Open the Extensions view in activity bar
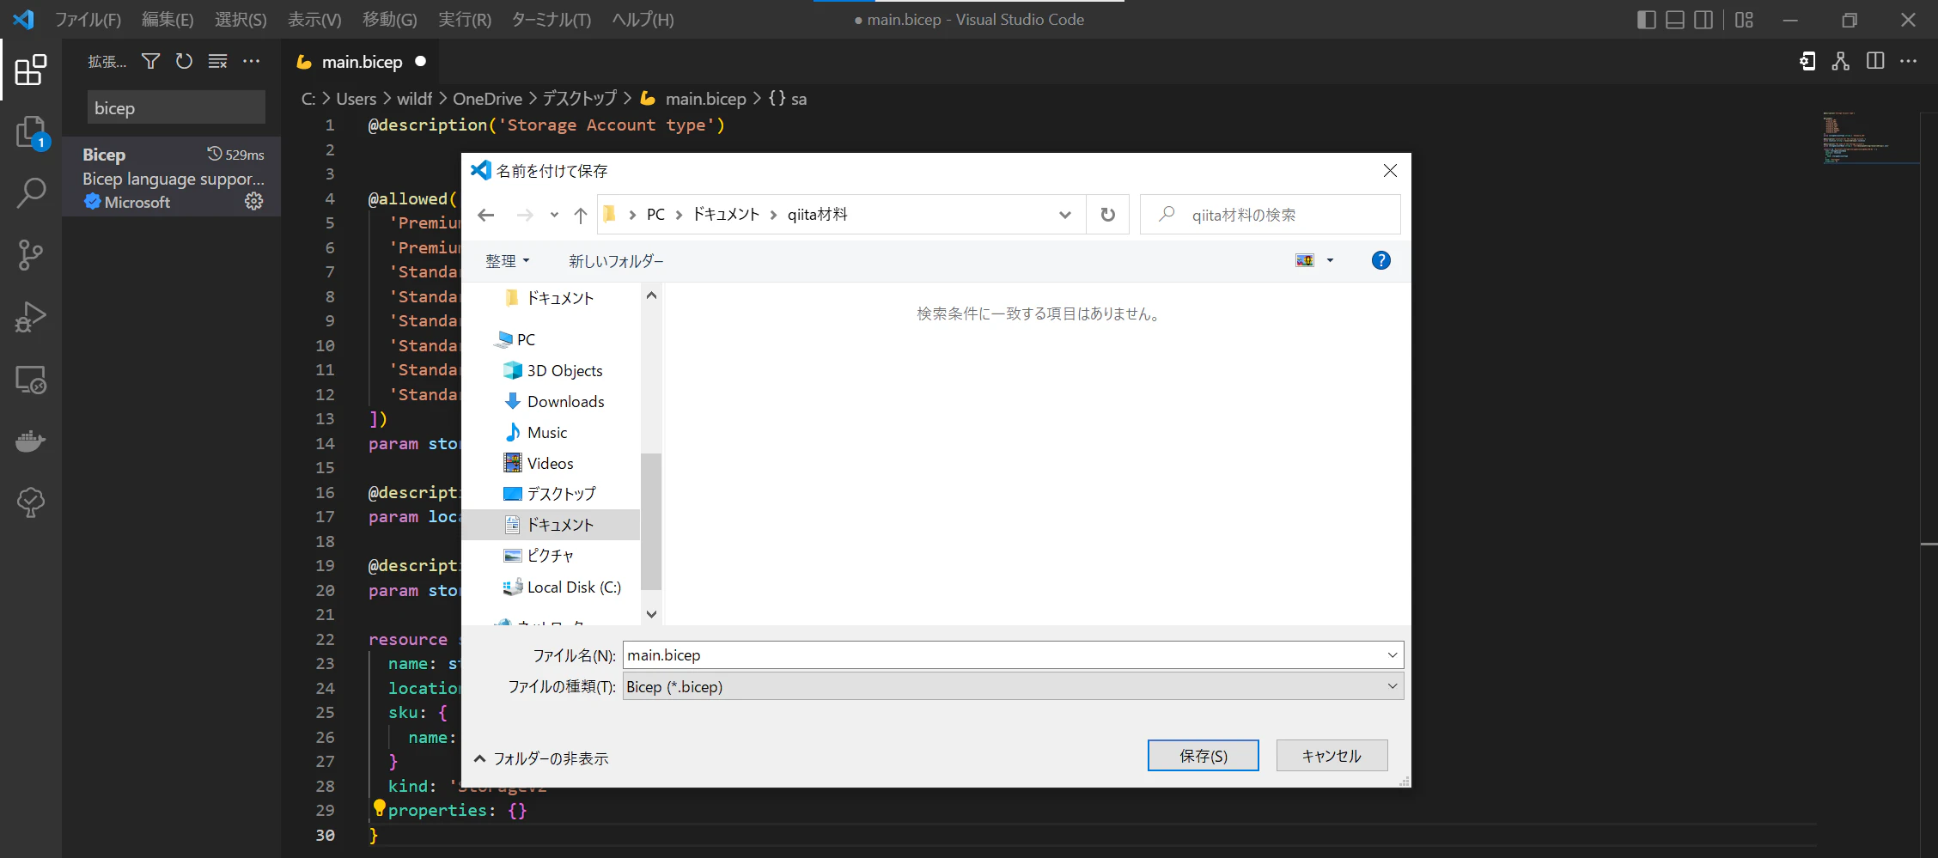This screenshot has height=858, width=1938. pos(31,70)
